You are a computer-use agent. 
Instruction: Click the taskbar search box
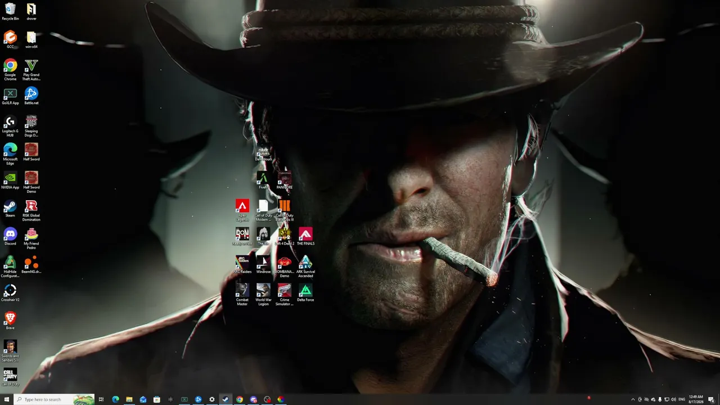pyautogui.click(x=54, y=399)
